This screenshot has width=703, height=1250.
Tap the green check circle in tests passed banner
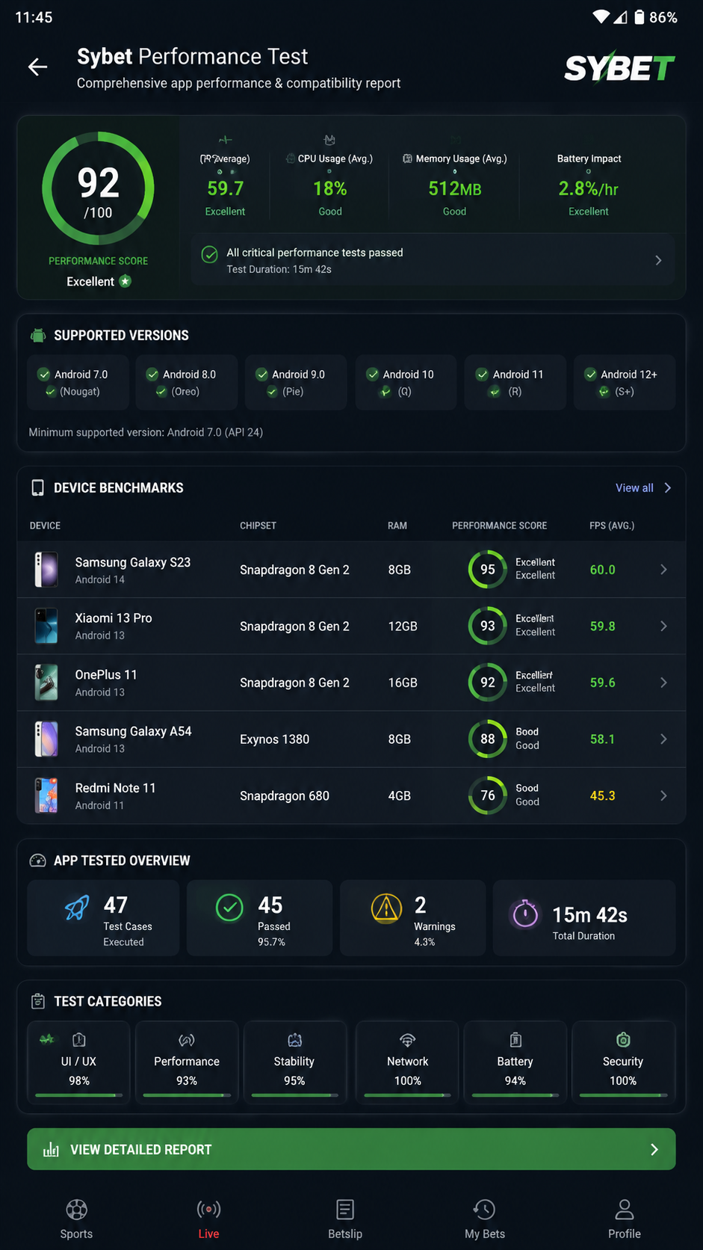coord(210,254)
